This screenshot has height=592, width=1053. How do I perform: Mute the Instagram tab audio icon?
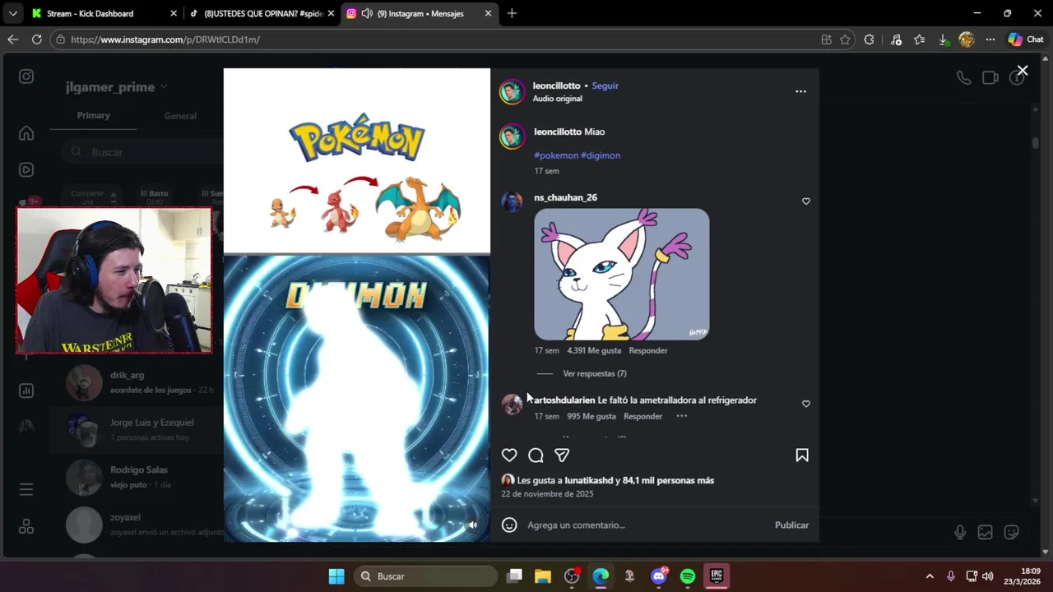click(x=367, y=13)
